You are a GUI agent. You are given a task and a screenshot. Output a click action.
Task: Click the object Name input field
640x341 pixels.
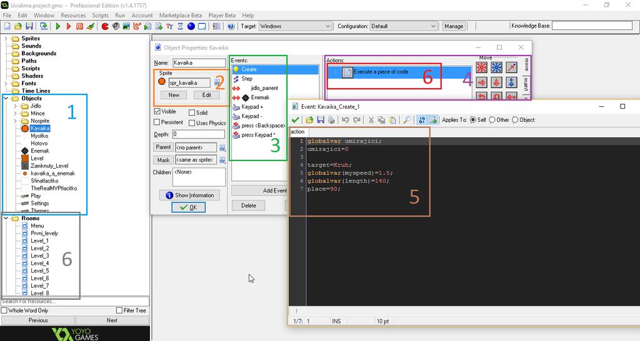tap(199, 63)
